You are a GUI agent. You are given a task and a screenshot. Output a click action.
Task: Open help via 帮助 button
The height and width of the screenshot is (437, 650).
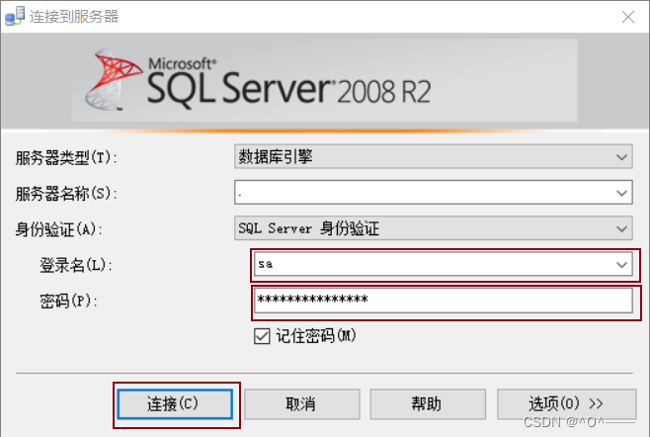point(428,403)
